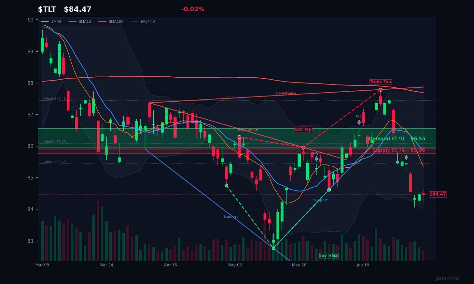The width and height of the screenshot is (474, 284).
Task: Click the $TLT ticker symbol in the title
Action: coord(47,9)
